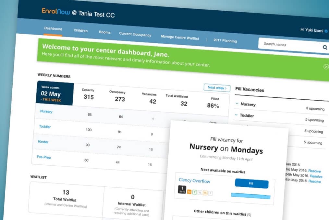Collapse the third vacancy section chevron
The width and height of the screenshot is (329, 220).
coord(236,127)
